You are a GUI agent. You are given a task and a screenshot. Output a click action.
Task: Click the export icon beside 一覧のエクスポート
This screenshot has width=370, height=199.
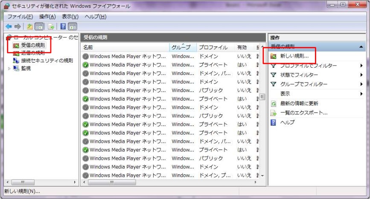274,113
